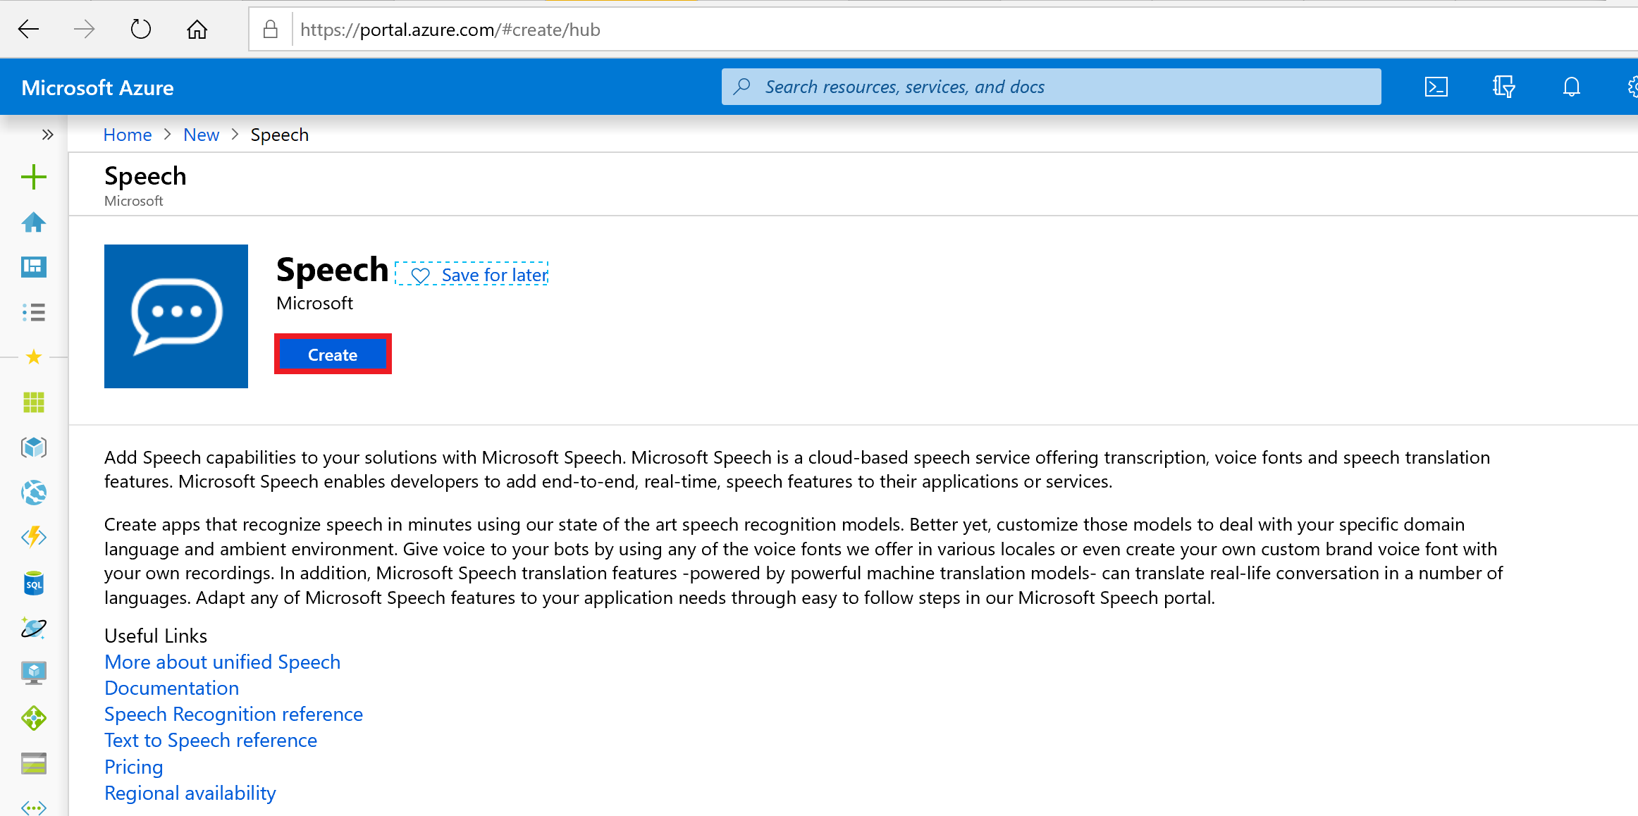Click the Cloud Shell terminal icon
1638x816 pixels.
click(x=1436, y=87)
